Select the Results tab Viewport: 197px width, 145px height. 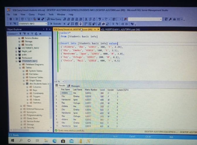(x=60, y=86)
